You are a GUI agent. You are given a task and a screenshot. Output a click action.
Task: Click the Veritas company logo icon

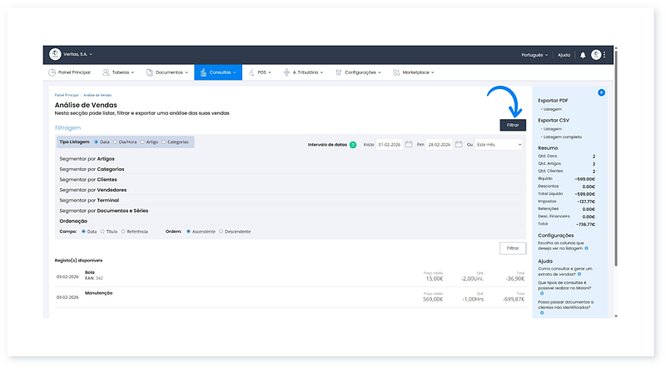click(x=55, y=54)
